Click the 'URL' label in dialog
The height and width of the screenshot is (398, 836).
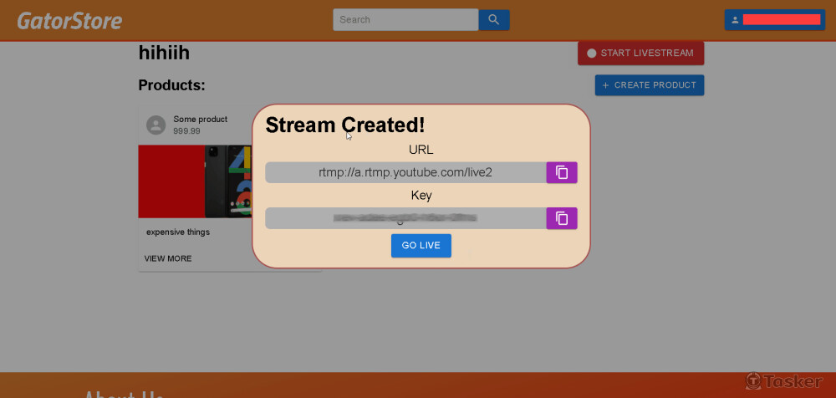pos(421,150)
